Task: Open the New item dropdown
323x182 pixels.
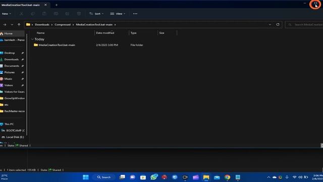Action: [x=7, y=14]
